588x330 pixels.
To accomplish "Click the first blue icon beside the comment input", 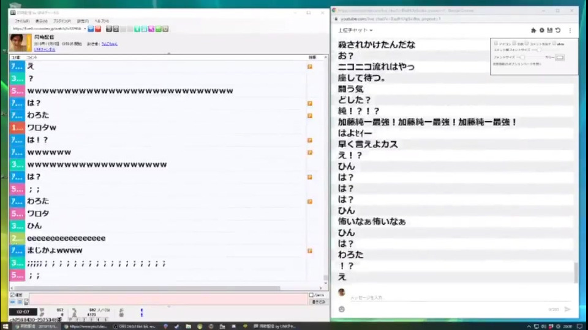I will click(13, 301).
